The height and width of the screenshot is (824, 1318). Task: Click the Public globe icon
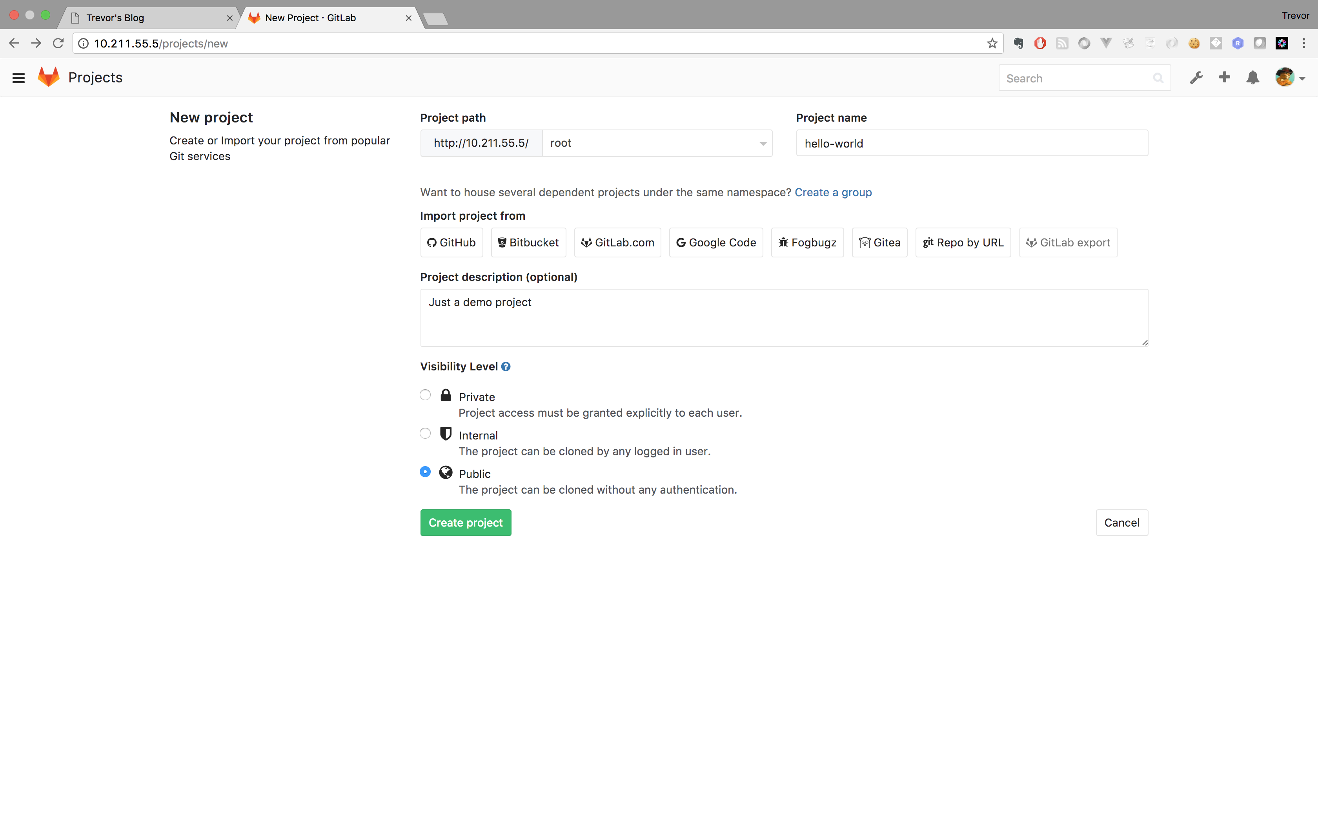click(446, 472)
